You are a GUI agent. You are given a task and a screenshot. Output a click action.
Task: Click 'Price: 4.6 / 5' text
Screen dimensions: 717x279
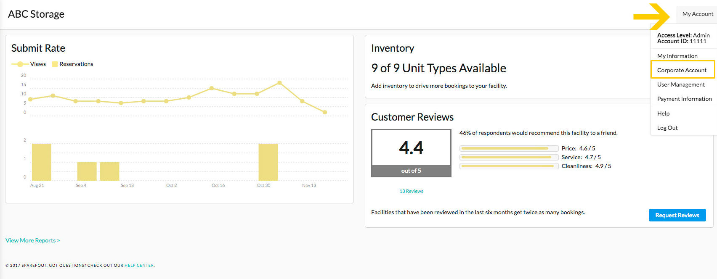(x=578, y=148)
